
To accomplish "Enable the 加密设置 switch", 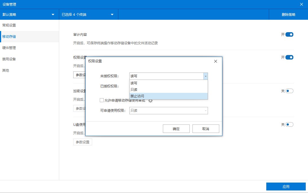I will tap(289, 91).
